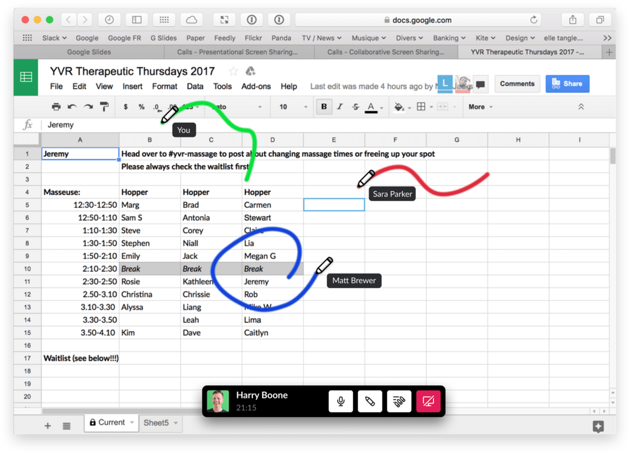This screenshot has width=629, height=453.
Task: Open the Feedly bookmark
Action: 225,38
